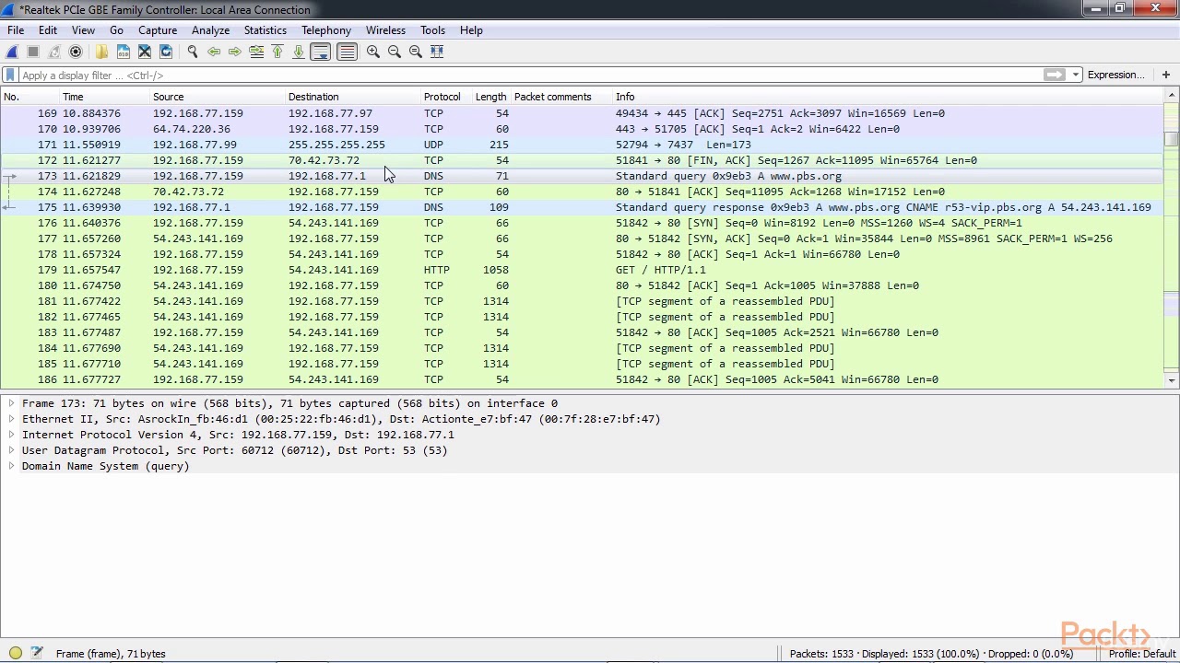This screenshot has height=663, width=1180.
Task: Open the Capture menu
Action: click(x=158, y=30)
